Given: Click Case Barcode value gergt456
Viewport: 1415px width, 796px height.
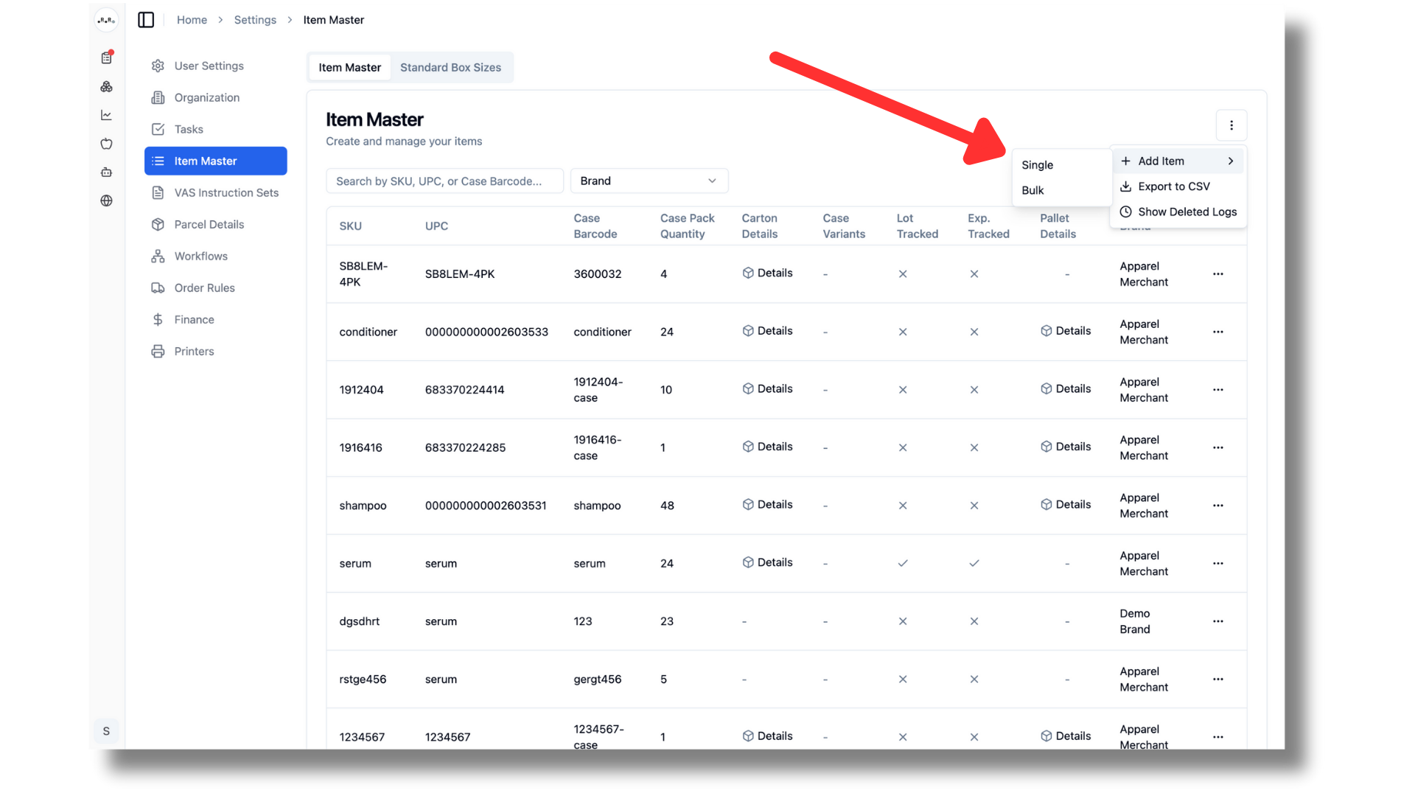Looking at the screenshot, I should 597,680.
